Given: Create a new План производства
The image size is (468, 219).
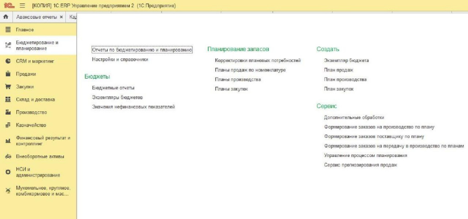Looking at the screenshot, I should coord(346,79).
